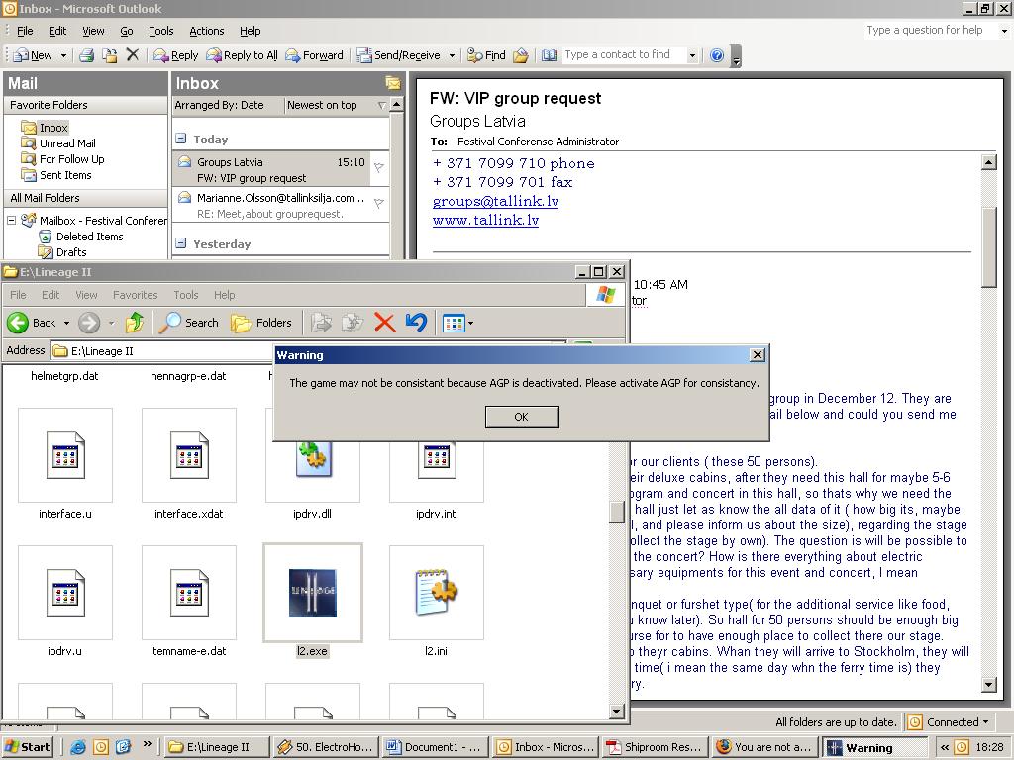This screenshot has height=760, width=1014.
Task: Open the Unread Mail folder
Action: coord(67,143)
